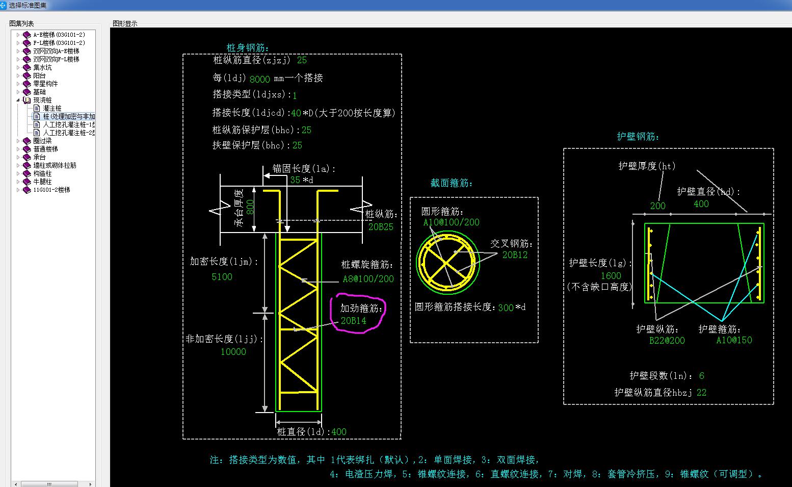Click the document icon of 桩(处理加密与非加密)

pos(37,116)
